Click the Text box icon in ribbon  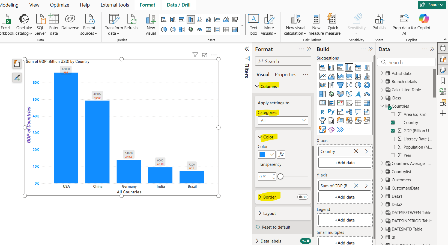(x=253, y=20)
